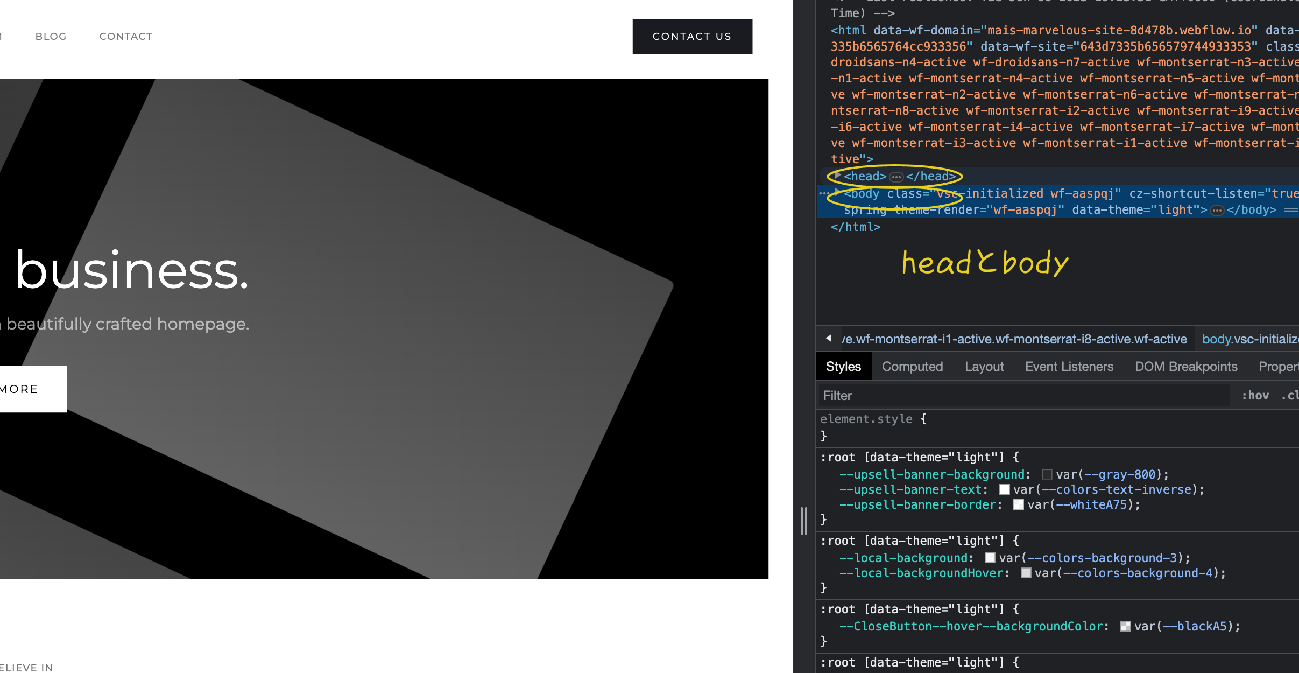
Task: Expand the body element disclosure triangle
Action: (837, 193)
